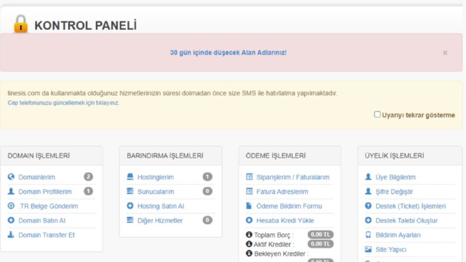Click the server icon beside Sunucularım
The width and height of the screenshot is (466, 262).
[x=130, y=191]
